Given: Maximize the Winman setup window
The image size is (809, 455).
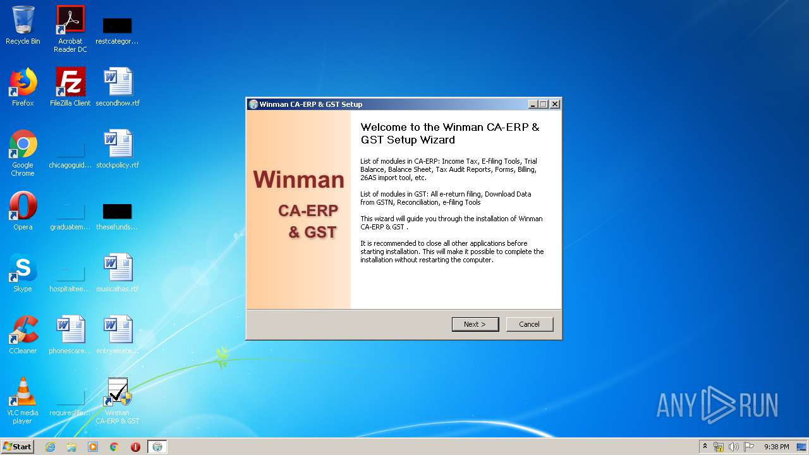Looking at the screenshot, I should (x=544, y=104).
